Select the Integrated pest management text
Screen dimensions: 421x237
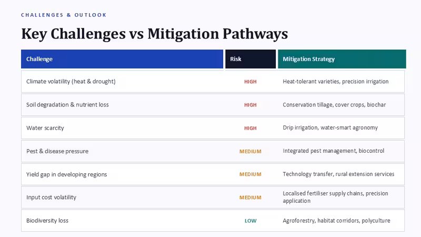point(334,151)
